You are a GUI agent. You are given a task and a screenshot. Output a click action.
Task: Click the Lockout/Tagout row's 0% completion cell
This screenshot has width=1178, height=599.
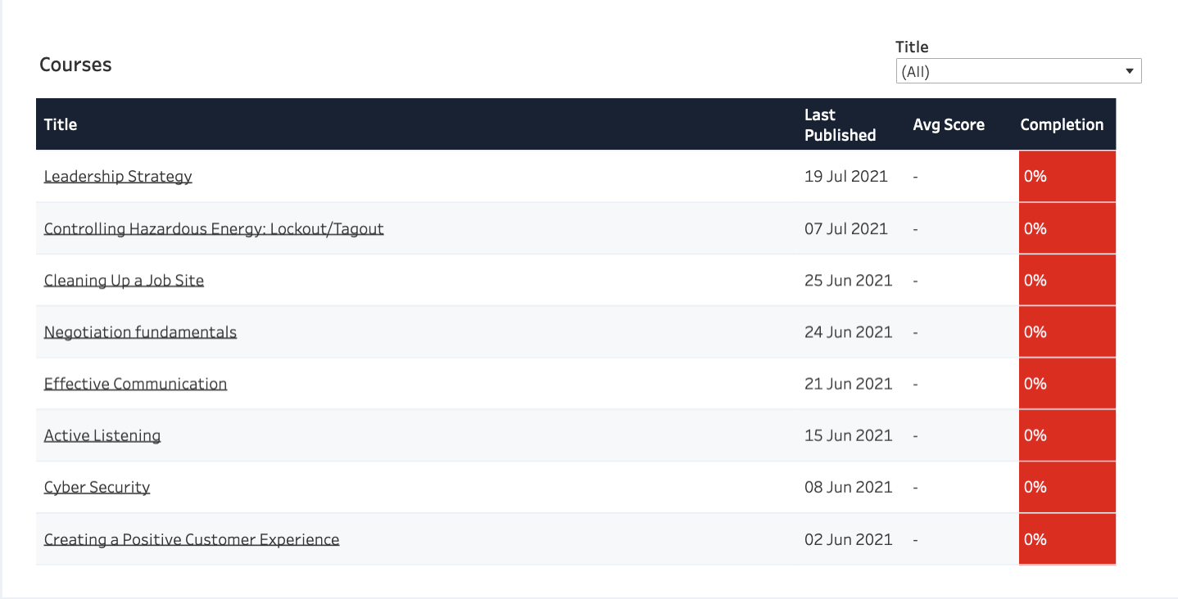pyautogui.click(x=1067, y=228)
